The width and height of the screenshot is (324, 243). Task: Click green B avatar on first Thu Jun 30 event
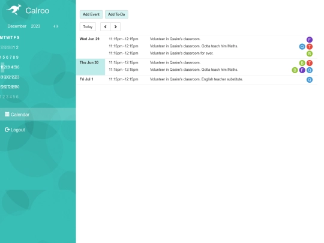coord(302,63)
